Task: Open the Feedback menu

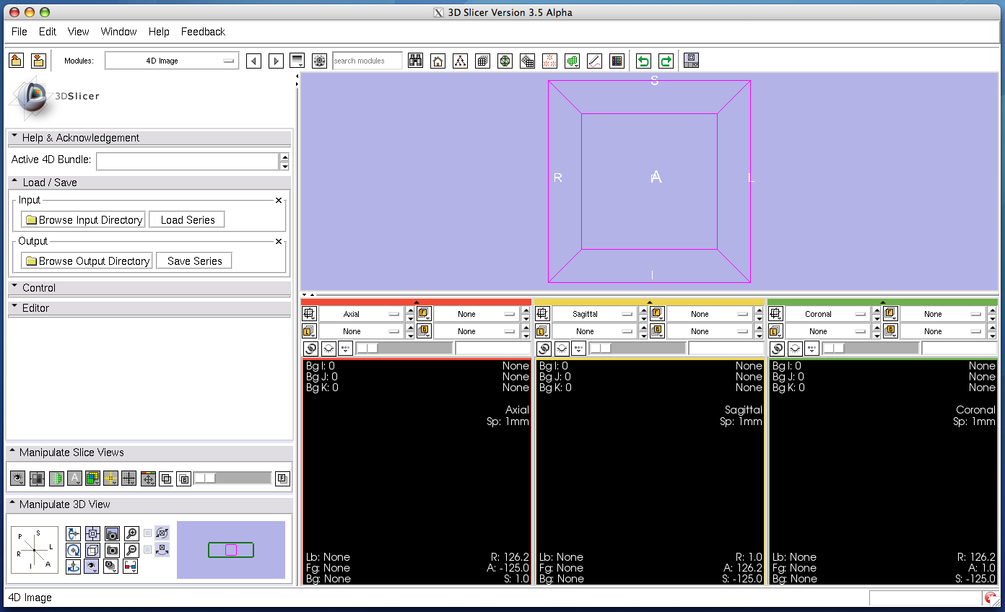Action: point(203,32)
